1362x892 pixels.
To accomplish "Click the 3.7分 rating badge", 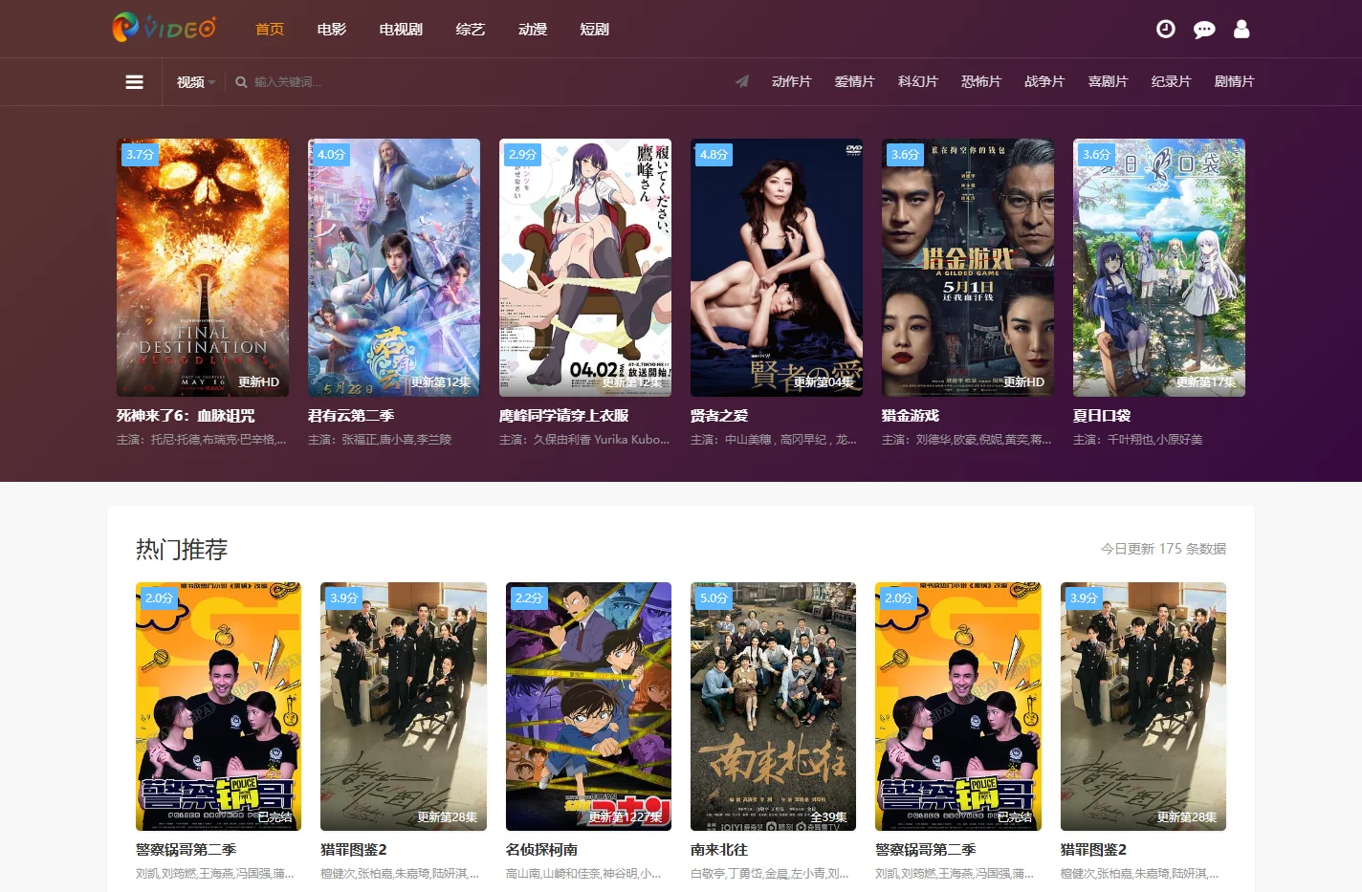I will 140,154.
